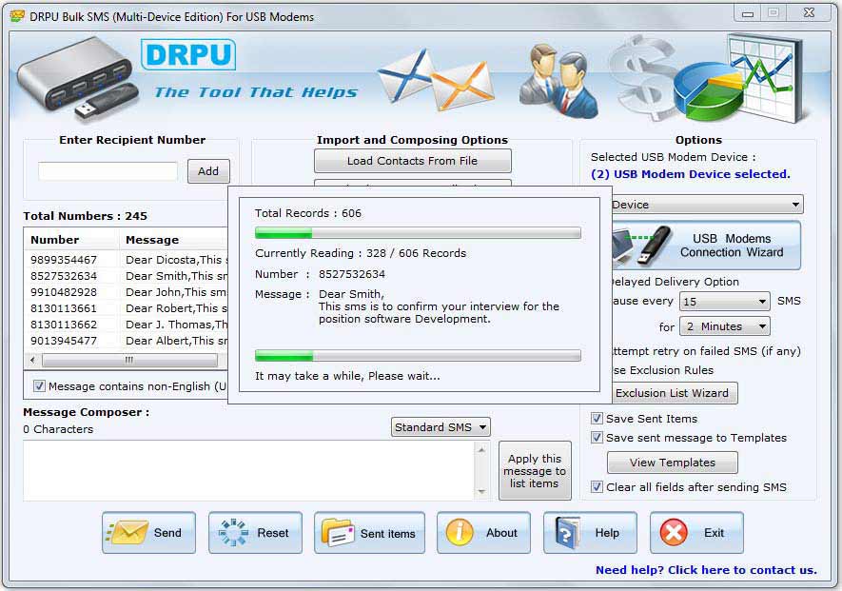This screenshot has height=591, width=842.
Task: Click the Send envelope icon
Action: click(127, 532)
